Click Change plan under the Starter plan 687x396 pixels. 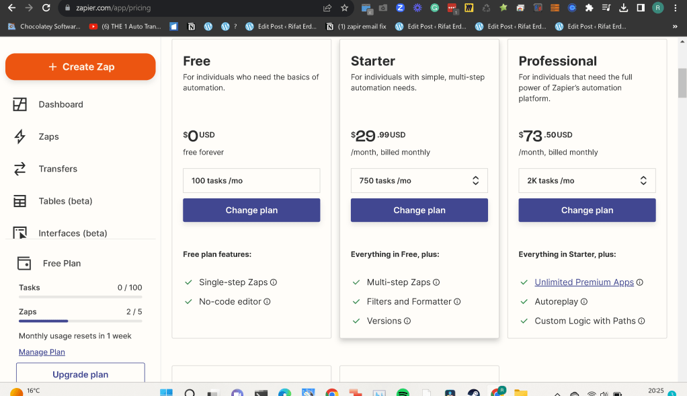[419, 210]
